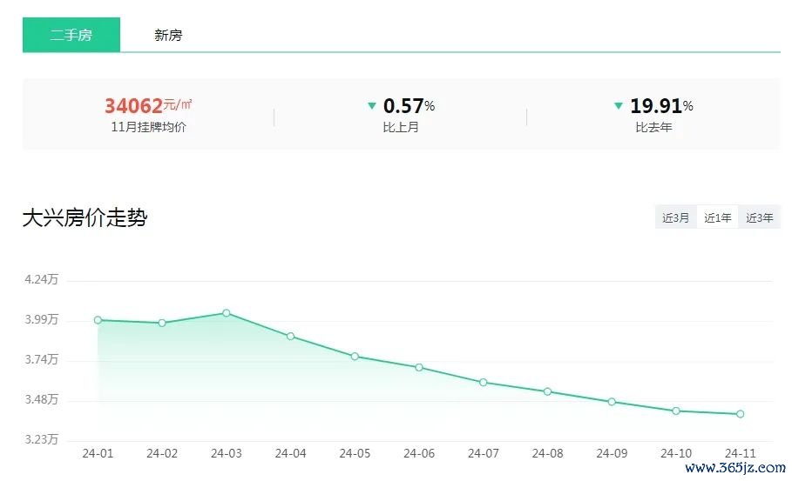Click the 34062 price value
The image size is (792, 481).
click(133, 106)
